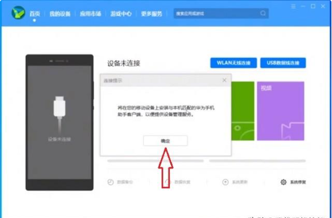Open the 更多服务 more services tab
This screenshot has width=332, height=218.
(151, 14)
